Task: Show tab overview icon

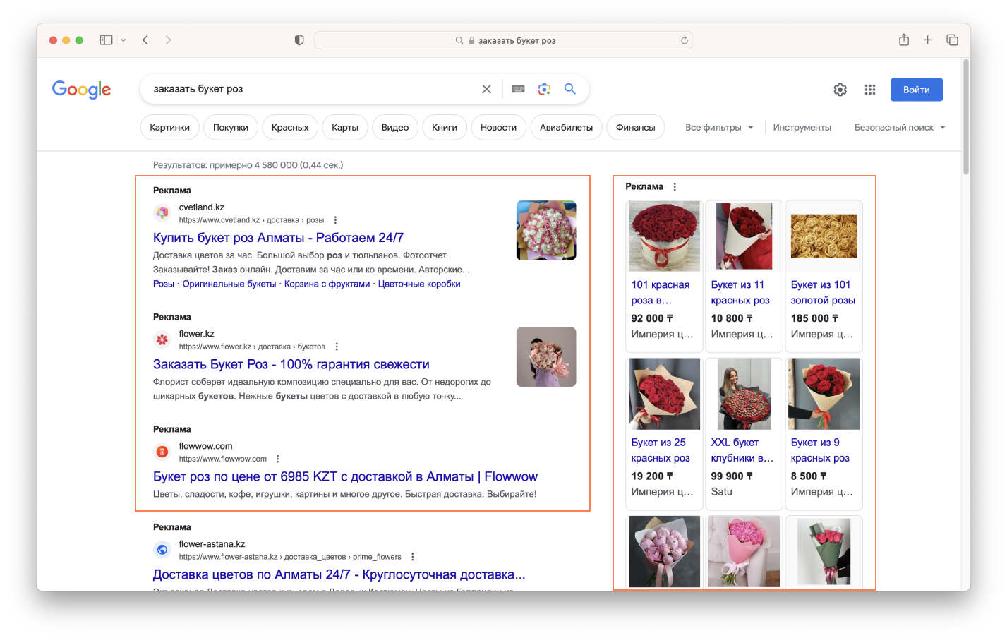Action: [x=952, y=40]
